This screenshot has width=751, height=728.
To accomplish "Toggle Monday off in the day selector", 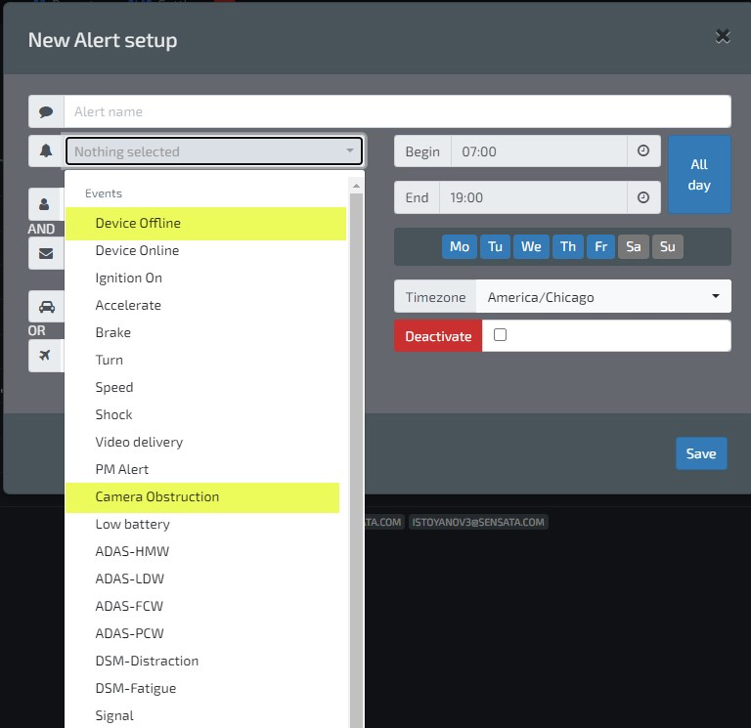I will (x=460, y=246).
